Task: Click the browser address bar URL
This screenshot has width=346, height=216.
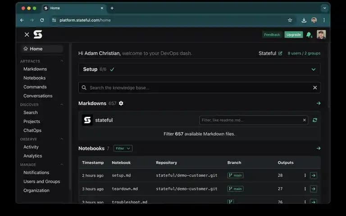Action: (85, 20)
